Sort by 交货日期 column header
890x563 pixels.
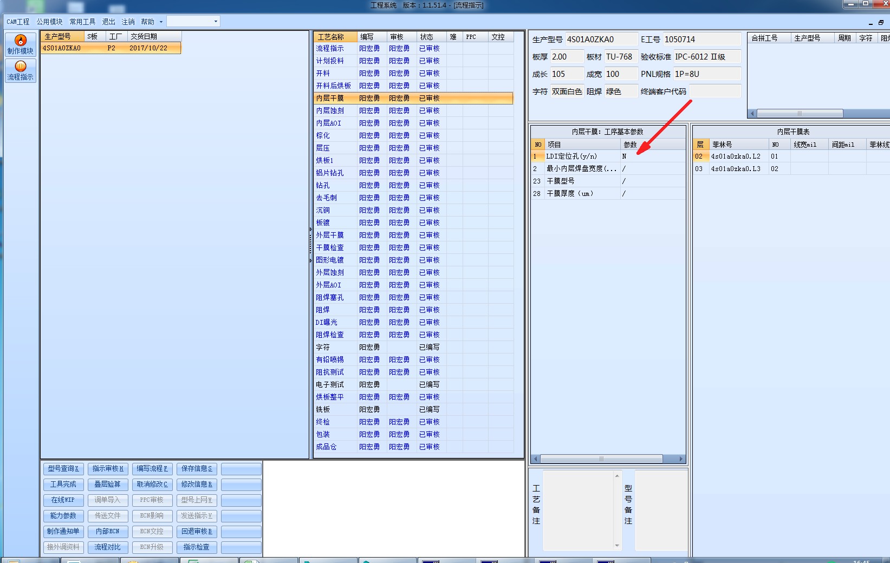(154, 36)
